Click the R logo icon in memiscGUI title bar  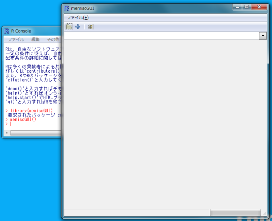pos(67,8)
